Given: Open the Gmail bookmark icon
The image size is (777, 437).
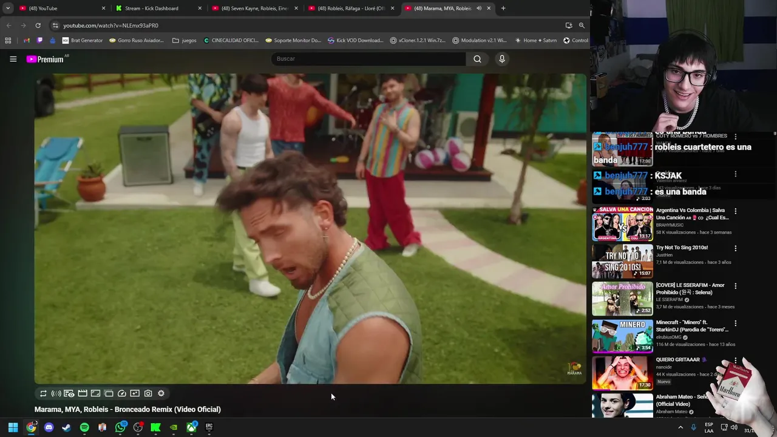Looking at the screenshot, I should [26, 41].
